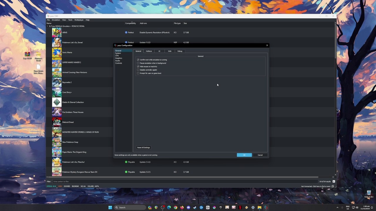The width and height of the screenshot is (376, 211).
Task: Confirm configuration with OK button
Action: (x=244, y=155)
